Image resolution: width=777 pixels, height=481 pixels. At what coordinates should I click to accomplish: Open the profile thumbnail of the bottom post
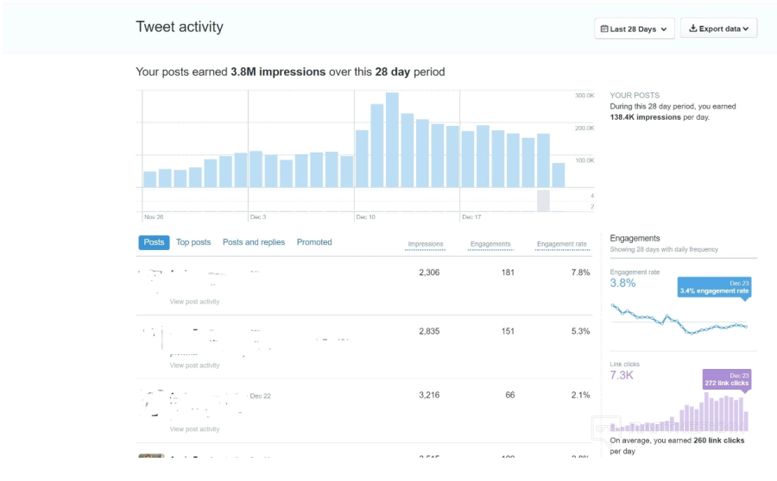[151, 457]
